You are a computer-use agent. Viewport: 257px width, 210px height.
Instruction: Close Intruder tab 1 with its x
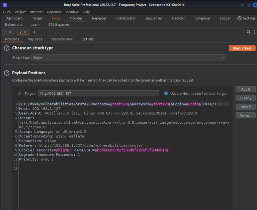pyautogui.click(x=10, y=32)
